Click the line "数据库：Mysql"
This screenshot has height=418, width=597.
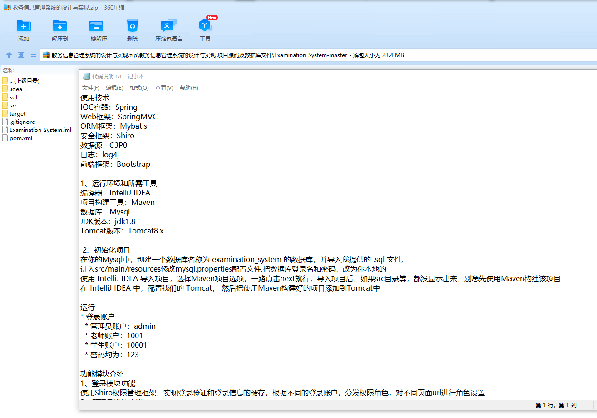tap(105, 212)
